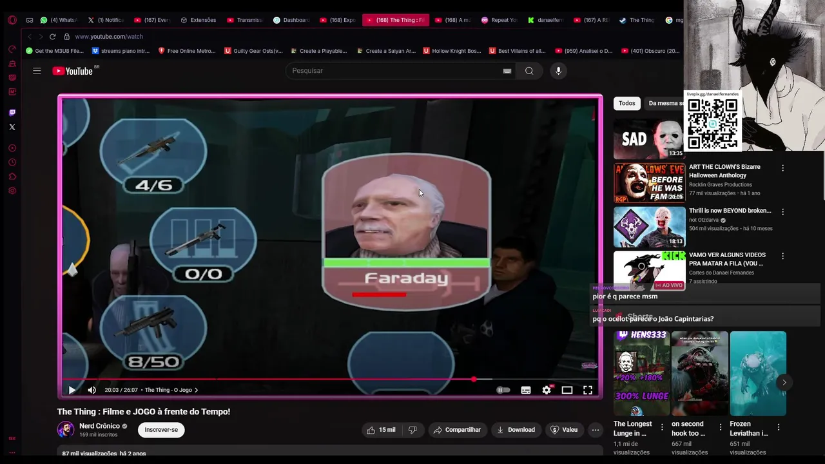This screenshot has height=464, width=825.
Task: Switch to the WhatsApp browser tab
Action: [x=59, y=20]
